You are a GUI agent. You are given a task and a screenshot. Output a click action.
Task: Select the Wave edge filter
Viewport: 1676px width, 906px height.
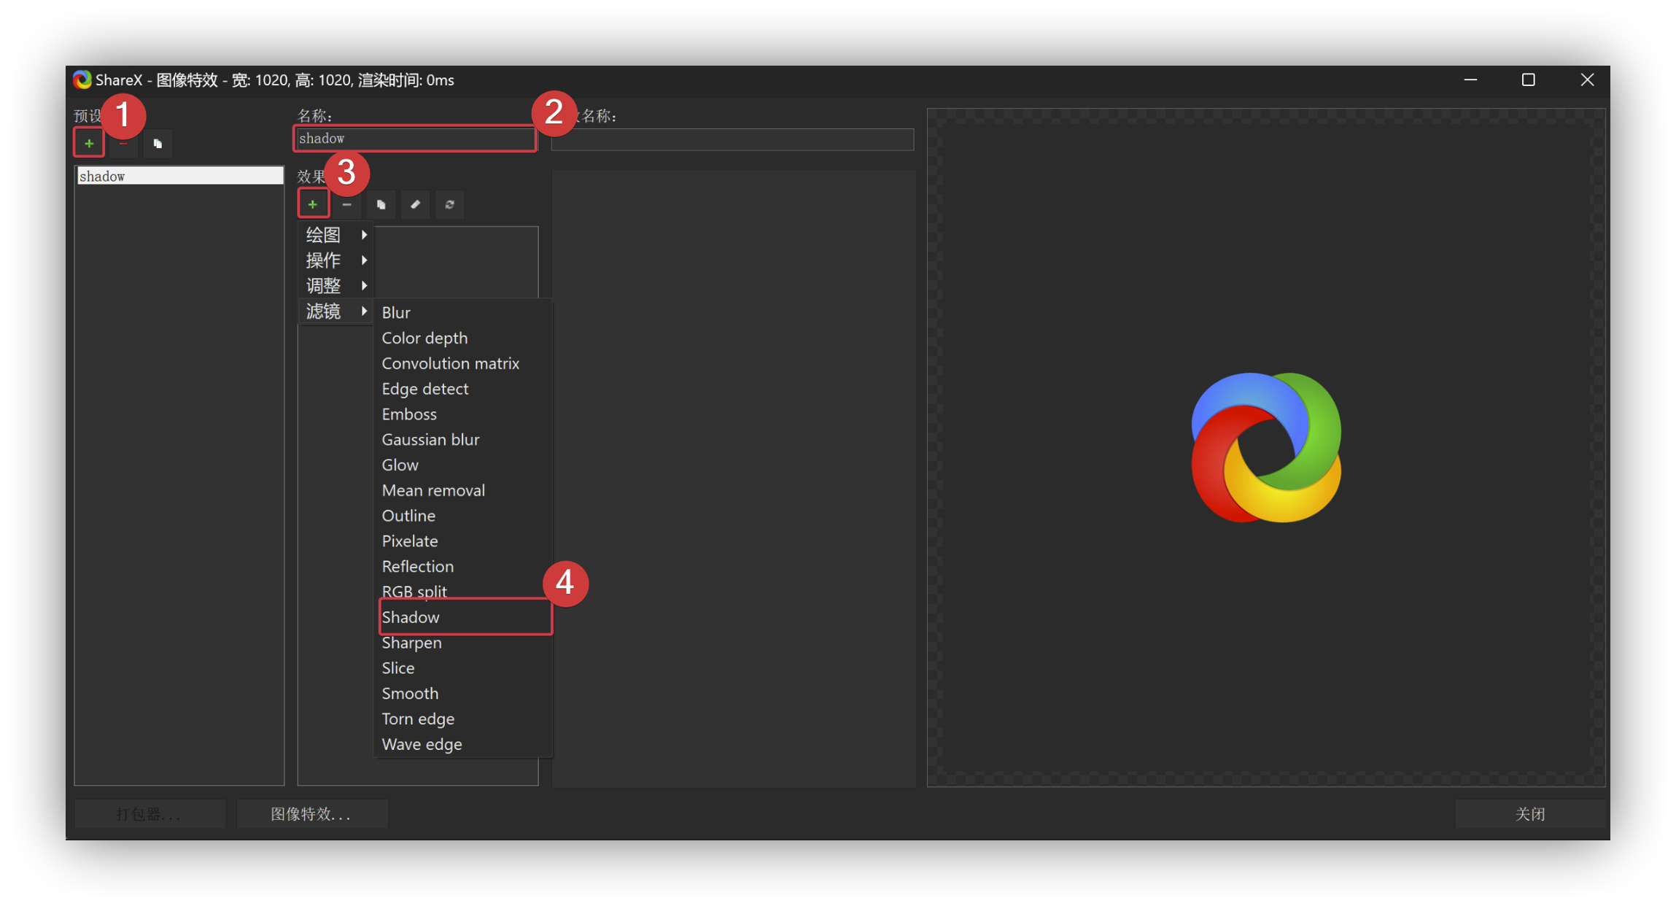point(463,744)
